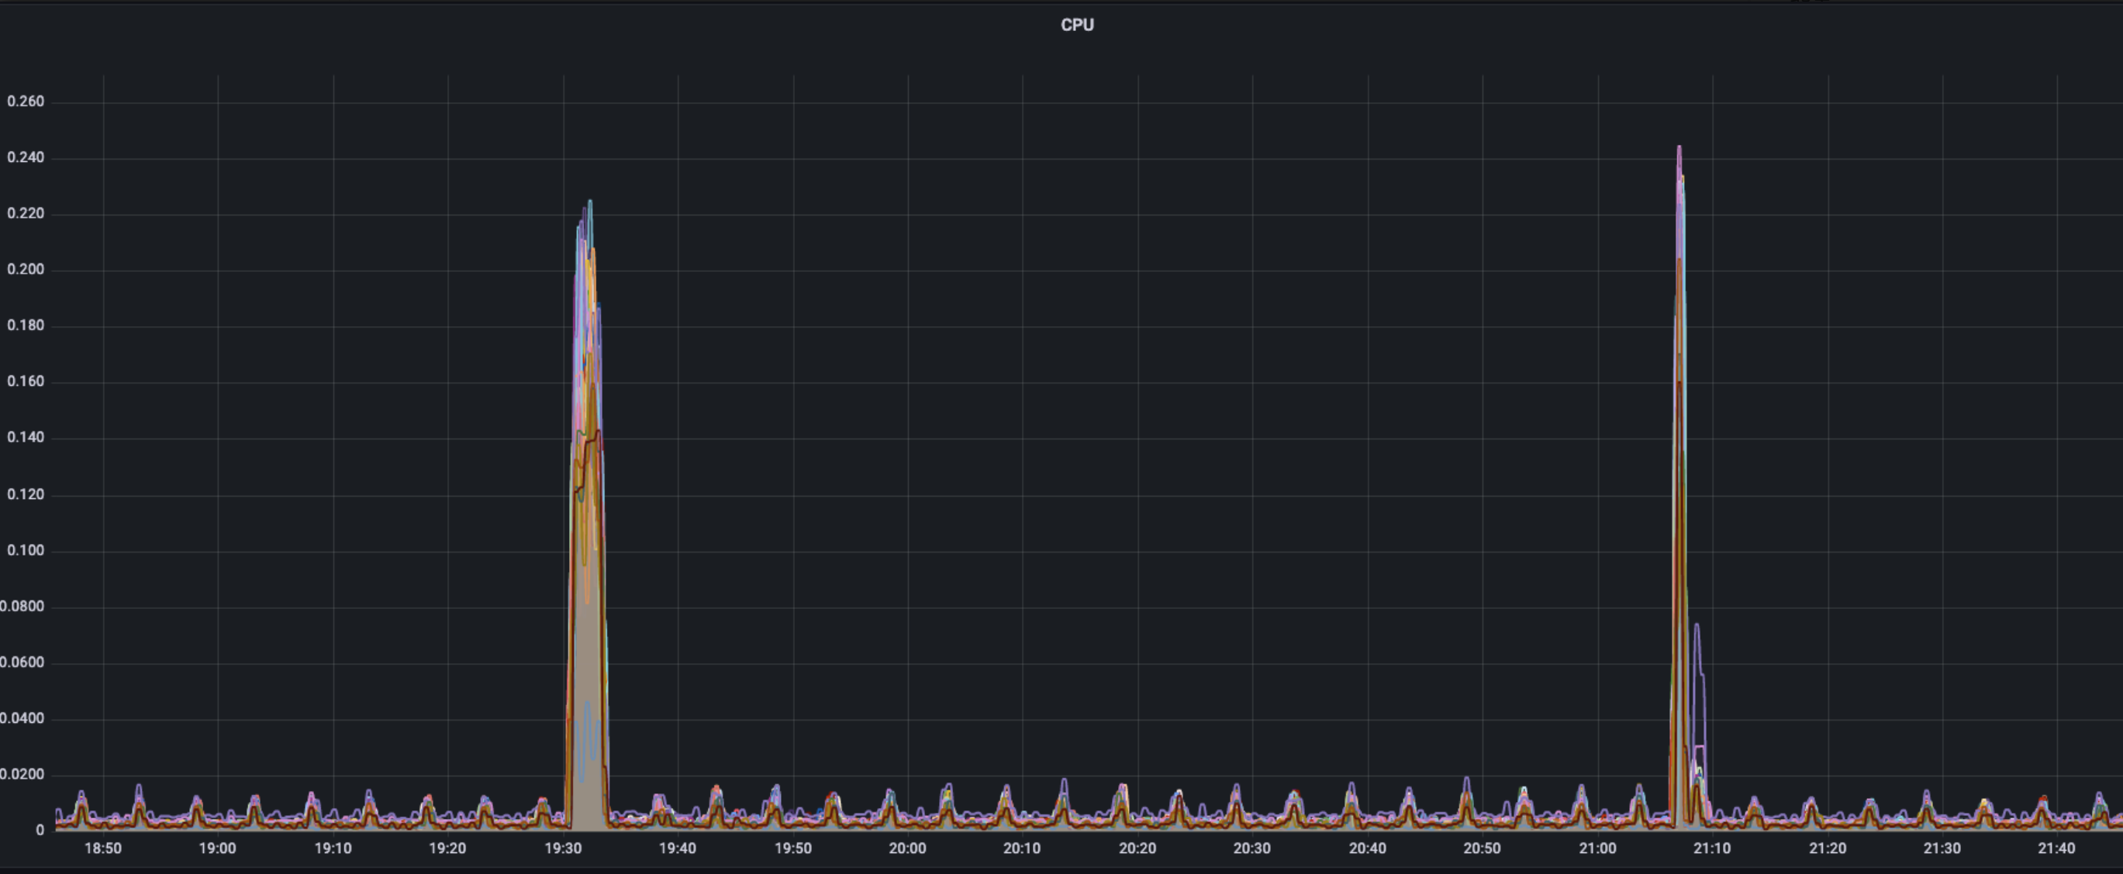The height and width of the screenshot is (874, 2123).
Task: Inspect the purple secondary bump after 21:07 spike
Action: click(x=1697, y=627)
